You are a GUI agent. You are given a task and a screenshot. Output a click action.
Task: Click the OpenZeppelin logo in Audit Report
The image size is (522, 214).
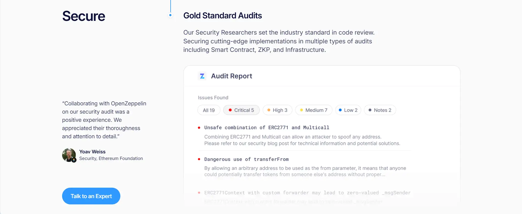coord(202,76)
